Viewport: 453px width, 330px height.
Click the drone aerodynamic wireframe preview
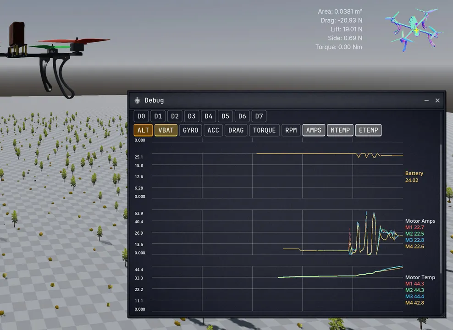point(414,30)
